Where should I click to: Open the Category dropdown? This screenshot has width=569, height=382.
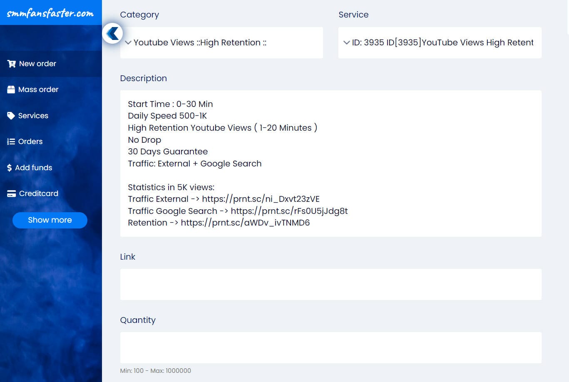point(221,42)
